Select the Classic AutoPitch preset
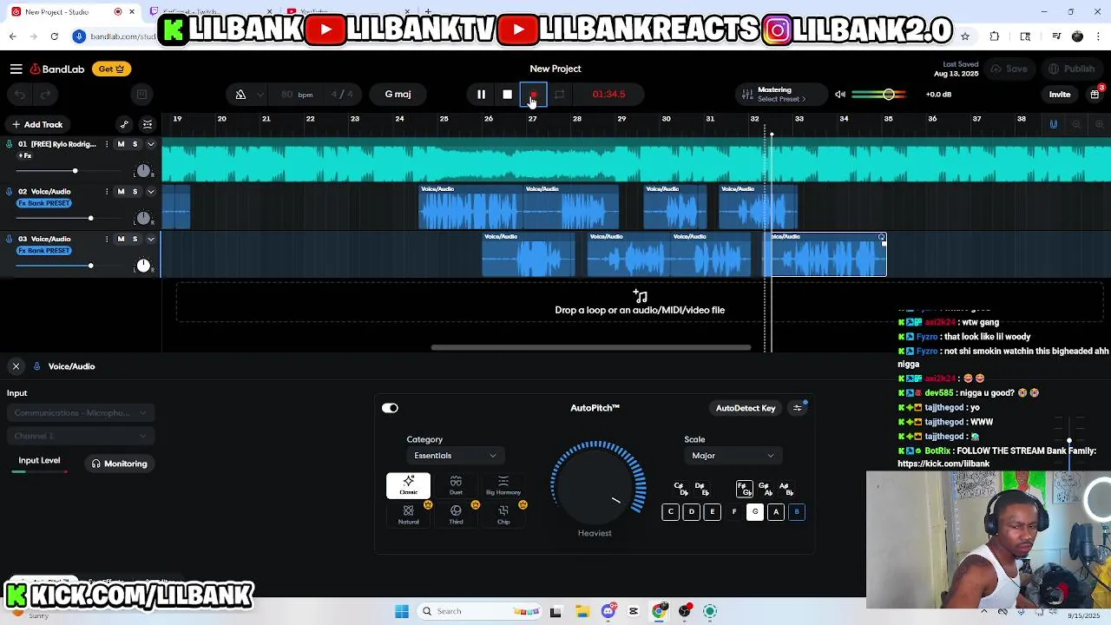 pyautogui.click(x=408, y=486)
